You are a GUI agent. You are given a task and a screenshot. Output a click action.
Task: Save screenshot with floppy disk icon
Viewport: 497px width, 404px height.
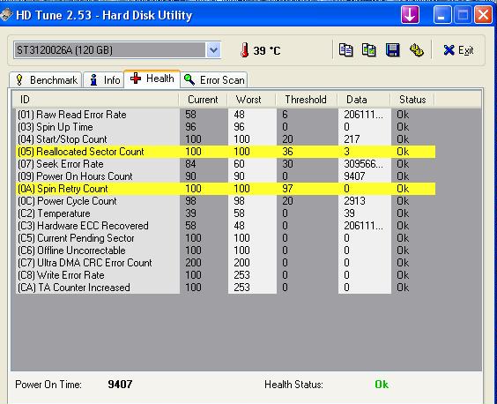coord(392,50)
